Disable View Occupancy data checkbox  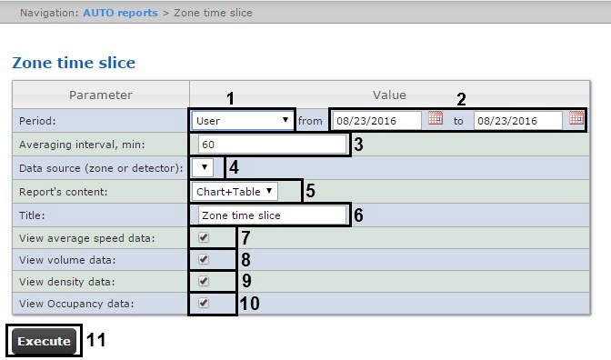[204, 303]
